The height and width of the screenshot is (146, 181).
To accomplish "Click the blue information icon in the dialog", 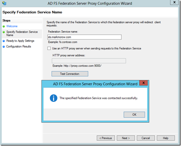I will (x=53, y=98).
